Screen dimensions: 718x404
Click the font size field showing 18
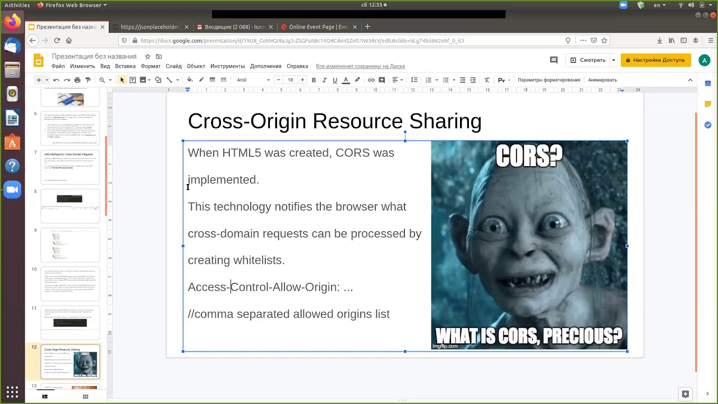[x=291, y=80]
